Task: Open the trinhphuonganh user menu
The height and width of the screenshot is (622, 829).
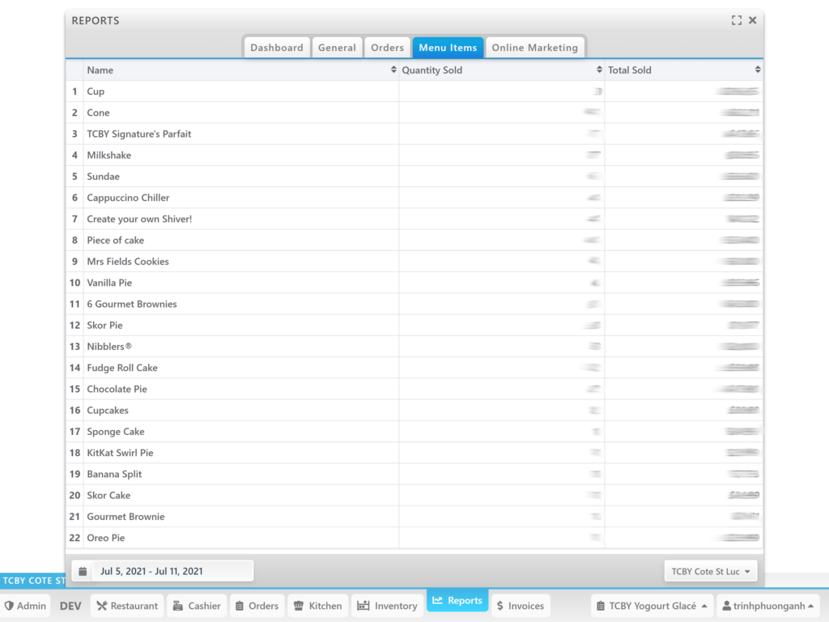Action: tap(767, 606)
